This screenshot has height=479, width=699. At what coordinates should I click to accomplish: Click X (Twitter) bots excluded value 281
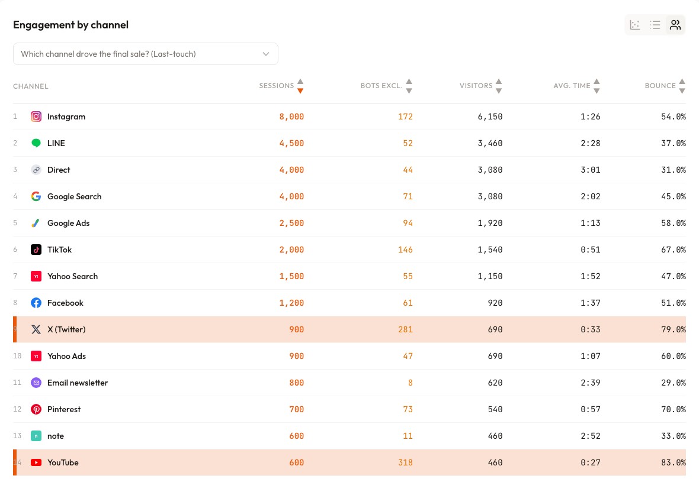point(405,329)
